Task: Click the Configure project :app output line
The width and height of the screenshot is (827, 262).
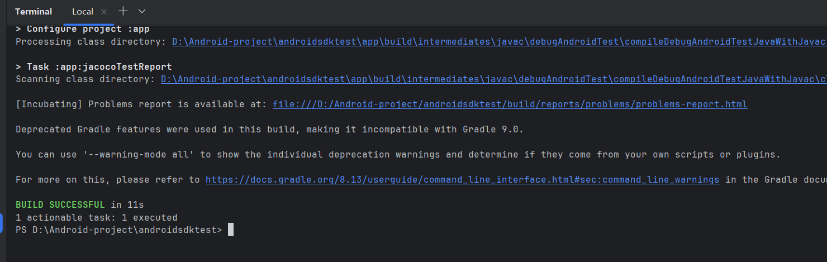Action: coord(83,29)
